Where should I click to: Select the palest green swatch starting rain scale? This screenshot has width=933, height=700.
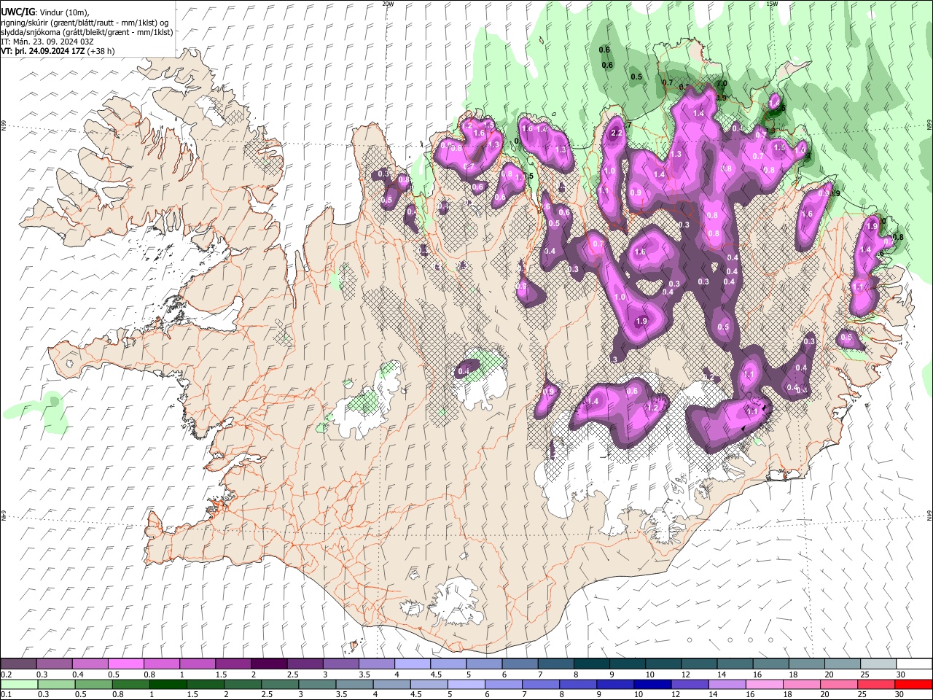19,684
